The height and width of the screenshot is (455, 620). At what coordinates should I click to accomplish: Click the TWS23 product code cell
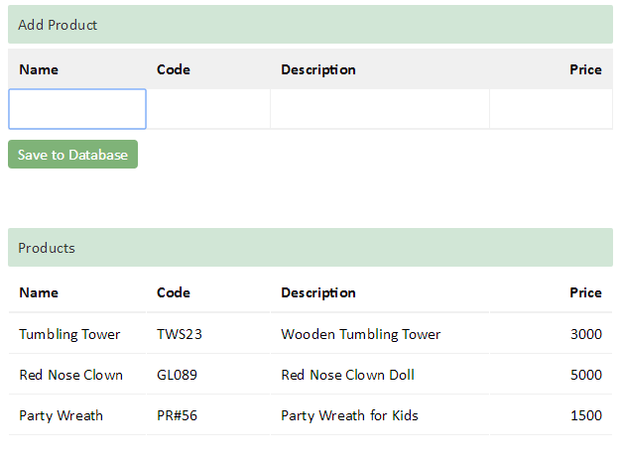point(208,334)
